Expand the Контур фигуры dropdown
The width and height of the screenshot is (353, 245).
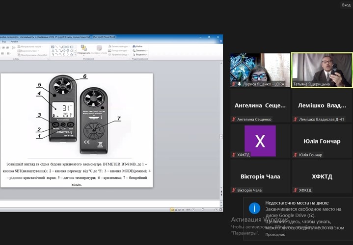(129, 50)
